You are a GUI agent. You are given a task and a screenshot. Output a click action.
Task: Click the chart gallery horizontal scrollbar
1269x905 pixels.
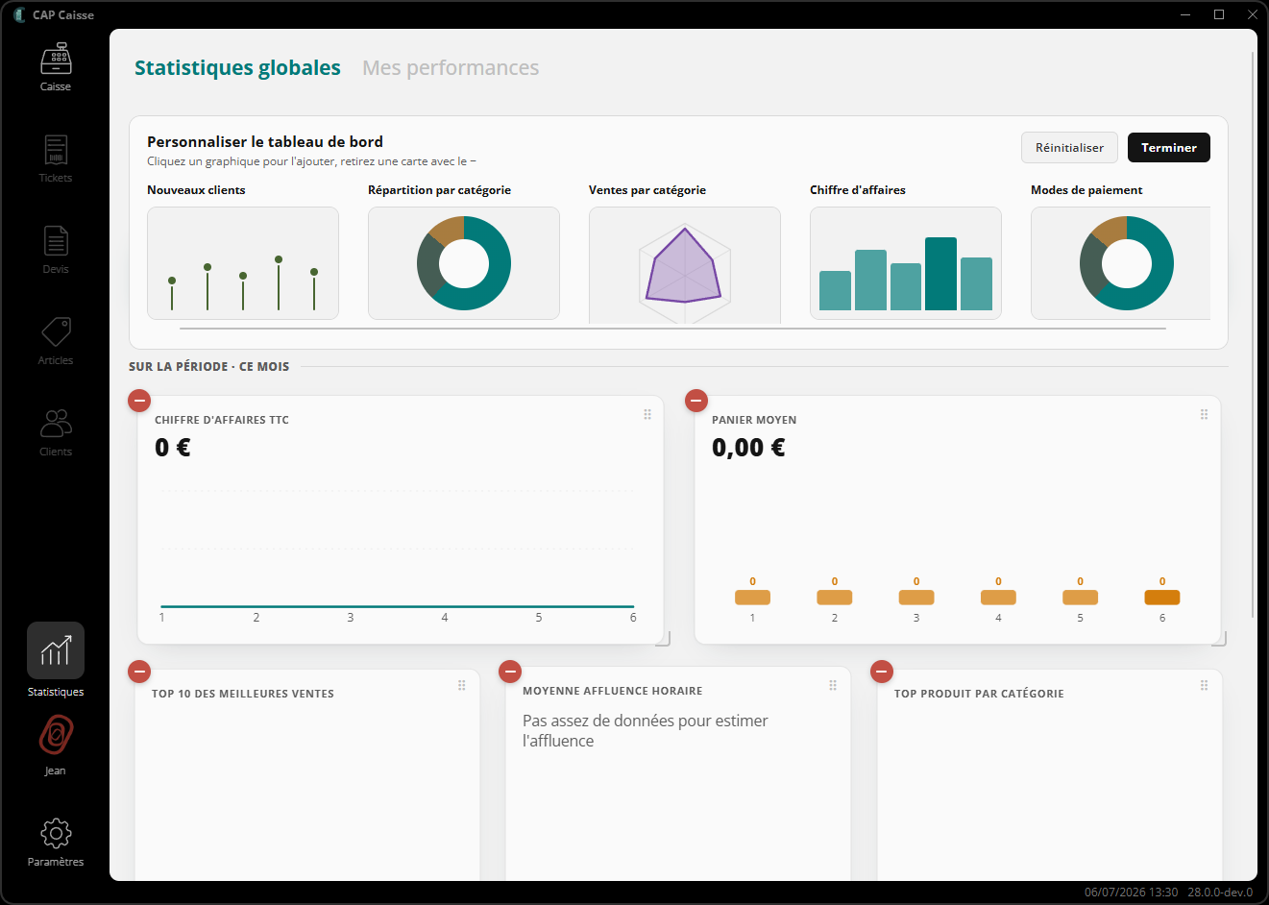point(672,329)
